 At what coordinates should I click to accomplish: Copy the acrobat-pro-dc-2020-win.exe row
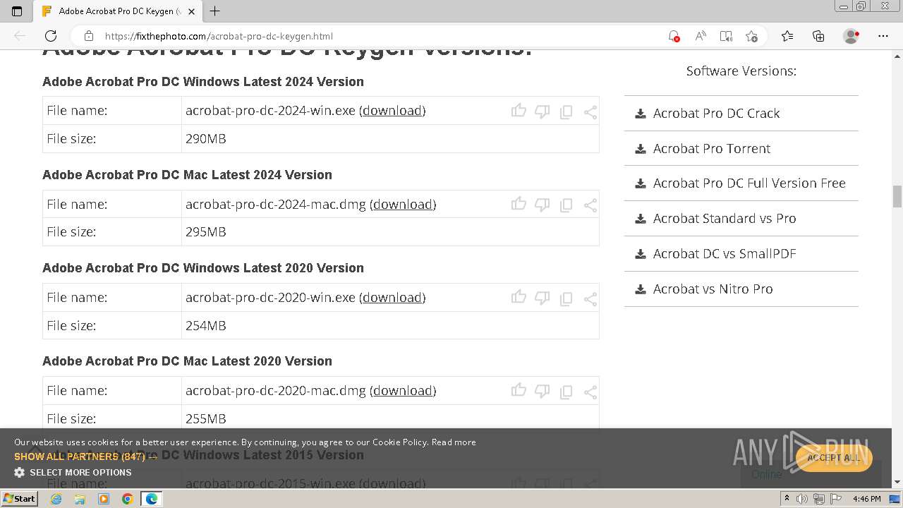tap(566, 299)
